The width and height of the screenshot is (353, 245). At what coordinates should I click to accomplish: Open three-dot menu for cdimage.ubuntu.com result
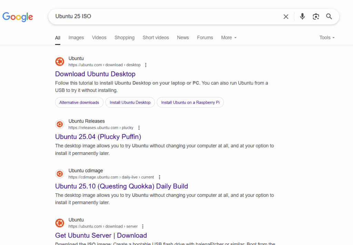(159, 177)
